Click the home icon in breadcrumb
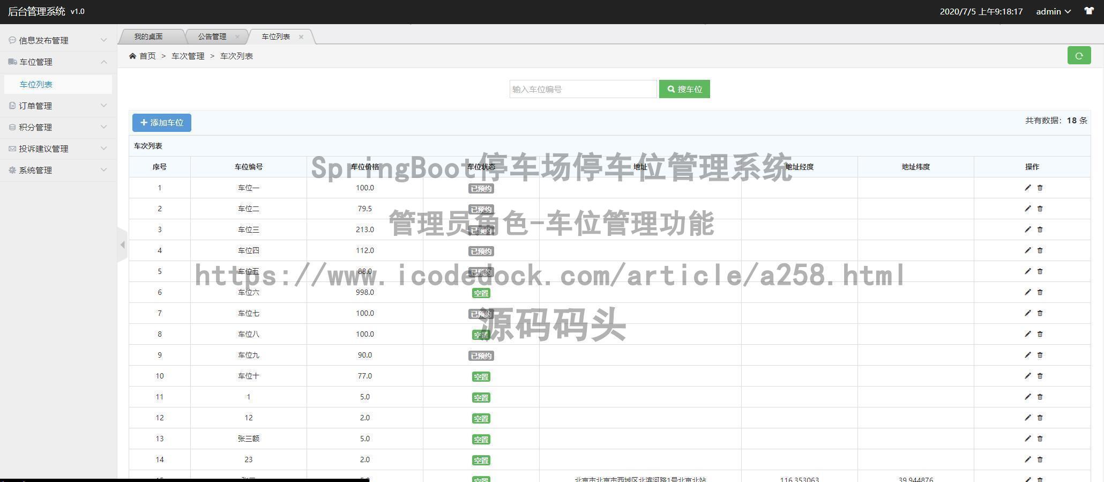The width and height of the screenshot is (1104, 482). tap(132, 56)
